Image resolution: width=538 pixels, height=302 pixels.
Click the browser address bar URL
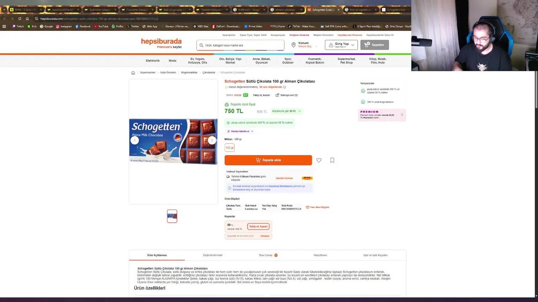coord(99,18)
